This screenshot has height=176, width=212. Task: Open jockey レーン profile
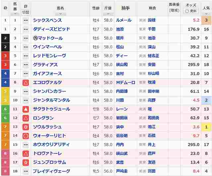(x=122, y=109)
